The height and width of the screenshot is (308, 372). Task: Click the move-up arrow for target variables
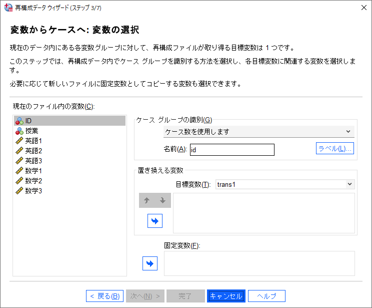147,201
